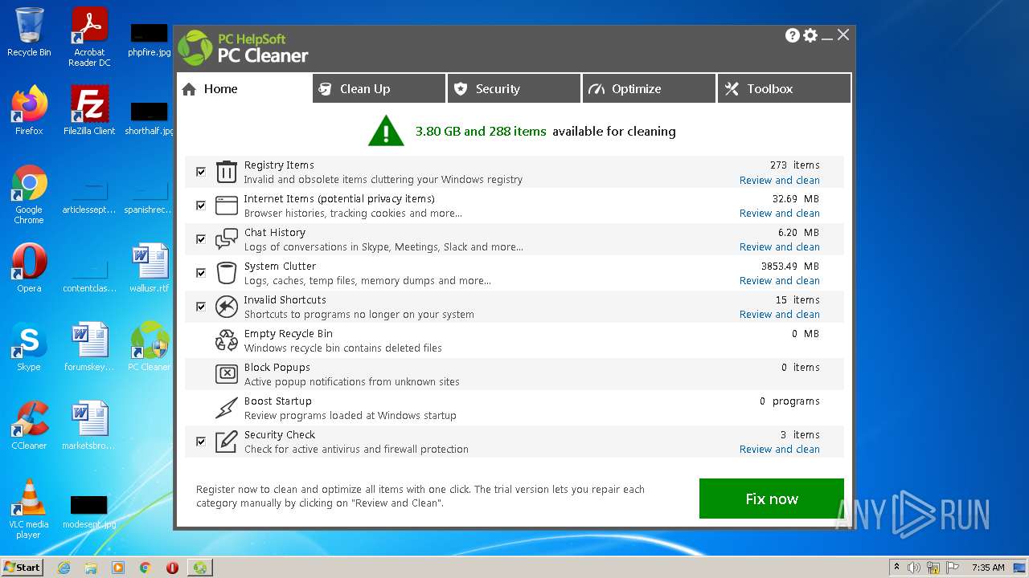Click the Internet Items browser icon
1029x578 pixels.
(227, 206)
